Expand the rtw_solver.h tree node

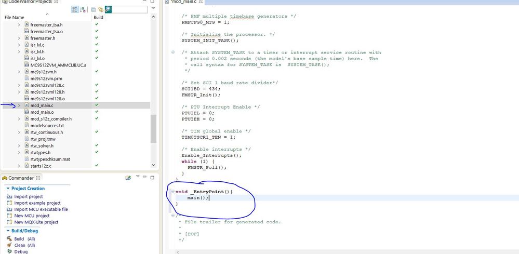point(19,145)
